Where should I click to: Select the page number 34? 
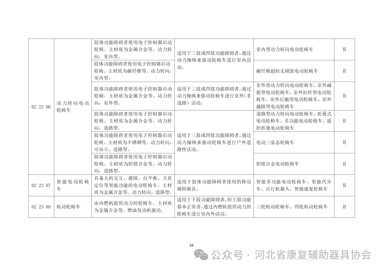pyautogui.click(x=191, y=245)
